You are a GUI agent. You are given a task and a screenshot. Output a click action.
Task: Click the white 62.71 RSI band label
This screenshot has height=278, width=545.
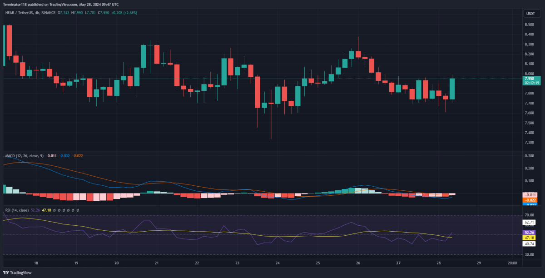530,222
